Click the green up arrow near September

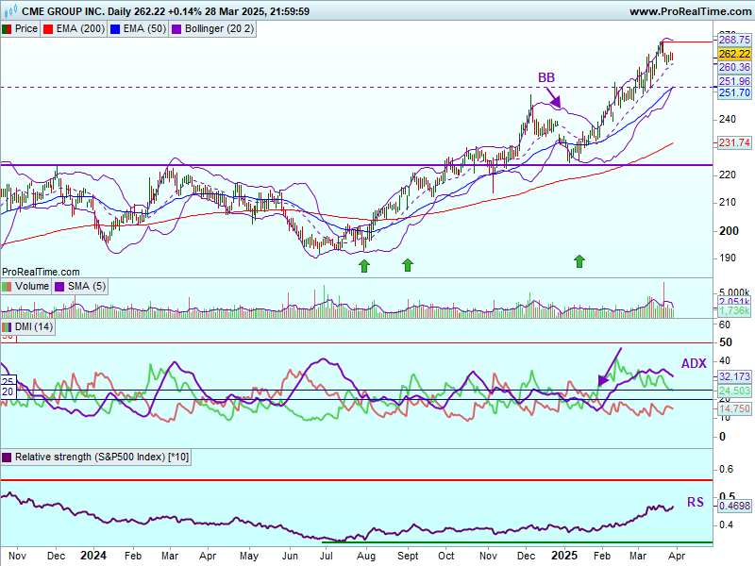pyautogui.click(x=408, y=264)
